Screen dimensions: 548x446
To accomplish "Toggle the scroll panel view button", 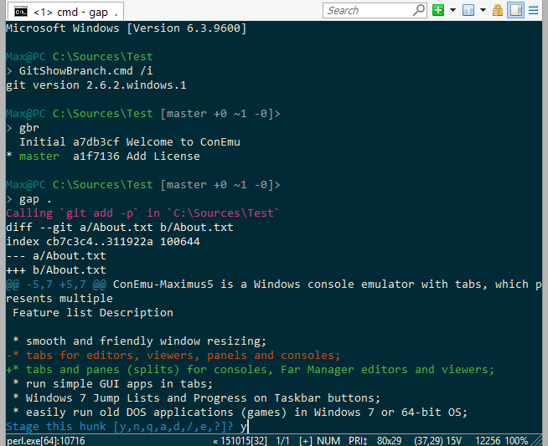I will 516,10.
